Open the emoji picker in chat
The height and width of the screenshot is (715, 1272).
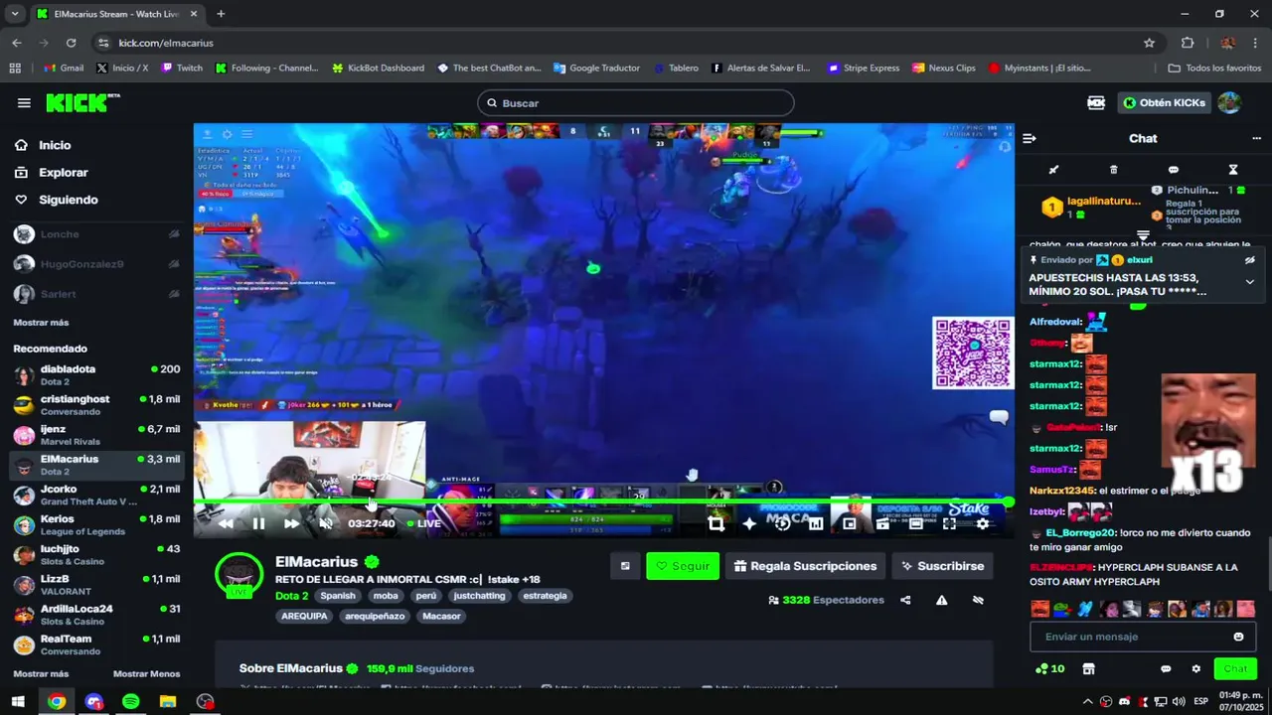1238,637
